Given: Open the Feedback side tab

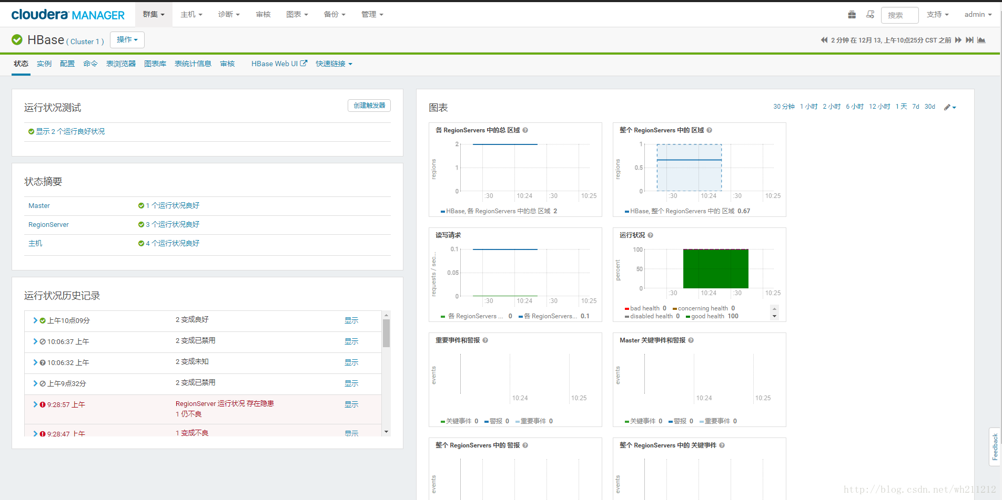Looking at the screenshot, I should [x=995, y=446].
